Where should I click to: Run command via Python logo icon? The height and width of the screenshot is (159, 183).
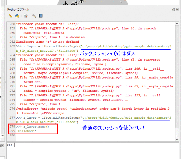click(17, 16)
